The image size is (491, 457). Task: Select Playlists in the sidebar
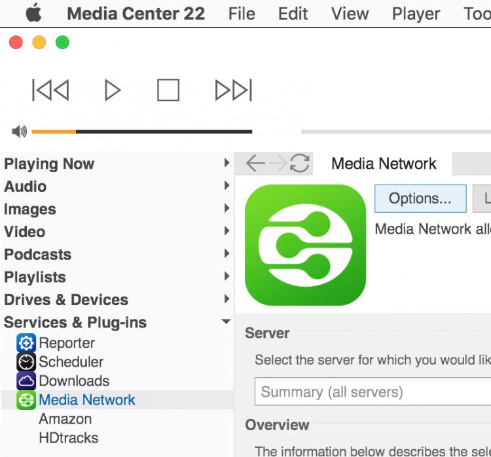click(x=35, y=277)
